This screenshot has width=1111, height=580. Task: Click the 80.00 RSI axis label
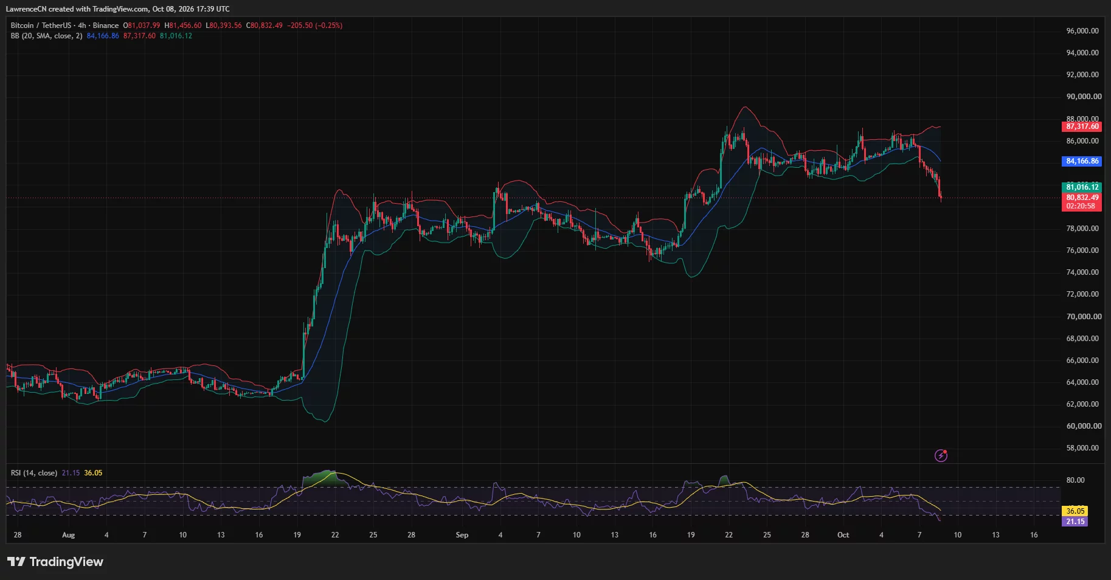coord(1075,480)
